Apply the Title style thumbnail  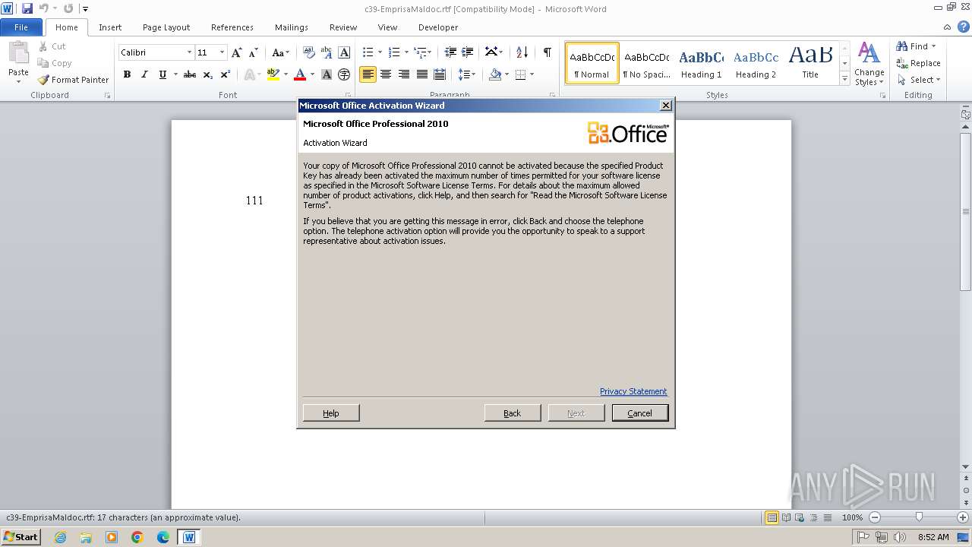(x=810, y=62)
